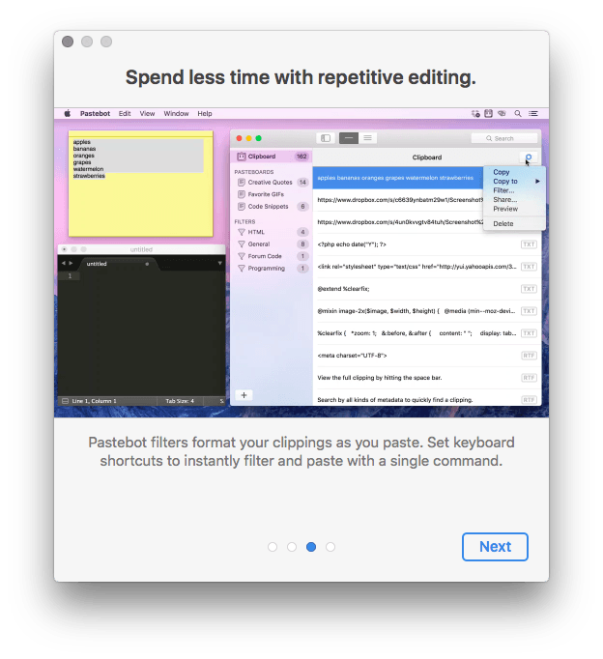Click Line 1, Column 1 status text
The height and width of the screenshot is (659, 603).
[94, 401]
